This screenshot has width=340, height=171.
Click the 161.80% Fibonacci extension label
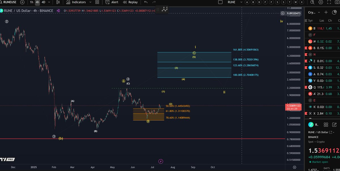click(246, 50)
